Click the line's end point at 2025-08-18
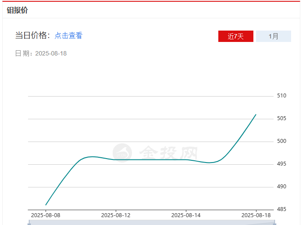The height and width of the screenshot is (225, 306). point(256,114)
